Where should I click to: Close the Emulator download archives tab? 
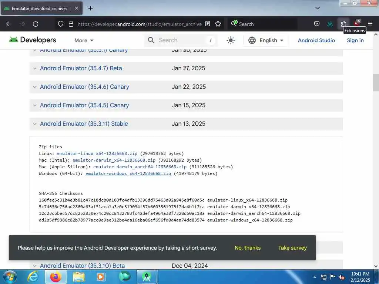(x=76, y=8)
